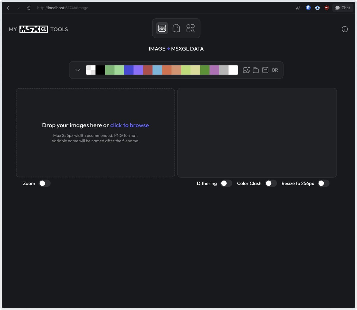
Task: Go back with the browser back arrow
Action: (x=8, y=8)
